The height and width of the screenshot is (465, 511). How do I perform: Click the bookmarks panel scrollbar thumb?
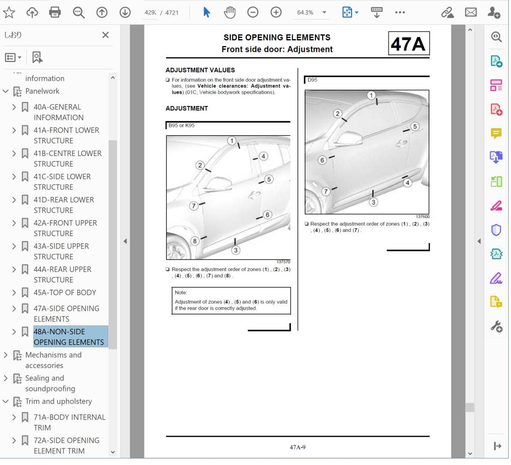[x=112, y=245]
